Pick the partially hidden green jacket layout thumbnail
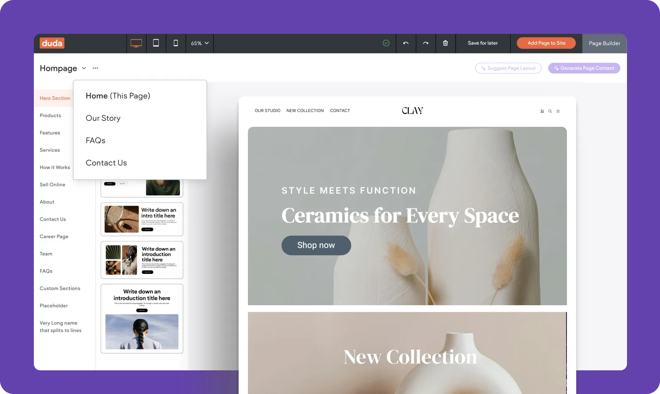The width and height of the screenshot is (660, 394). 142,188
